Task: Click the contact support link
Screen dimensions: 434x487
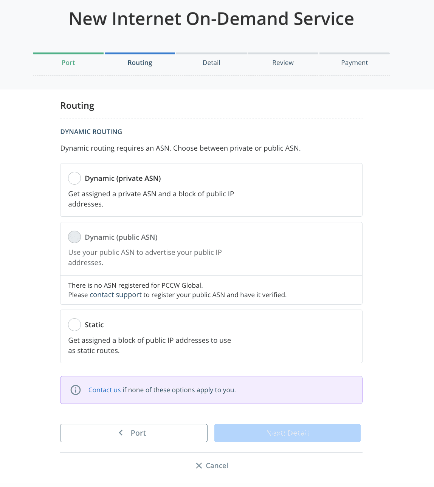Action: pyautogui.click(x=115, y=295)
